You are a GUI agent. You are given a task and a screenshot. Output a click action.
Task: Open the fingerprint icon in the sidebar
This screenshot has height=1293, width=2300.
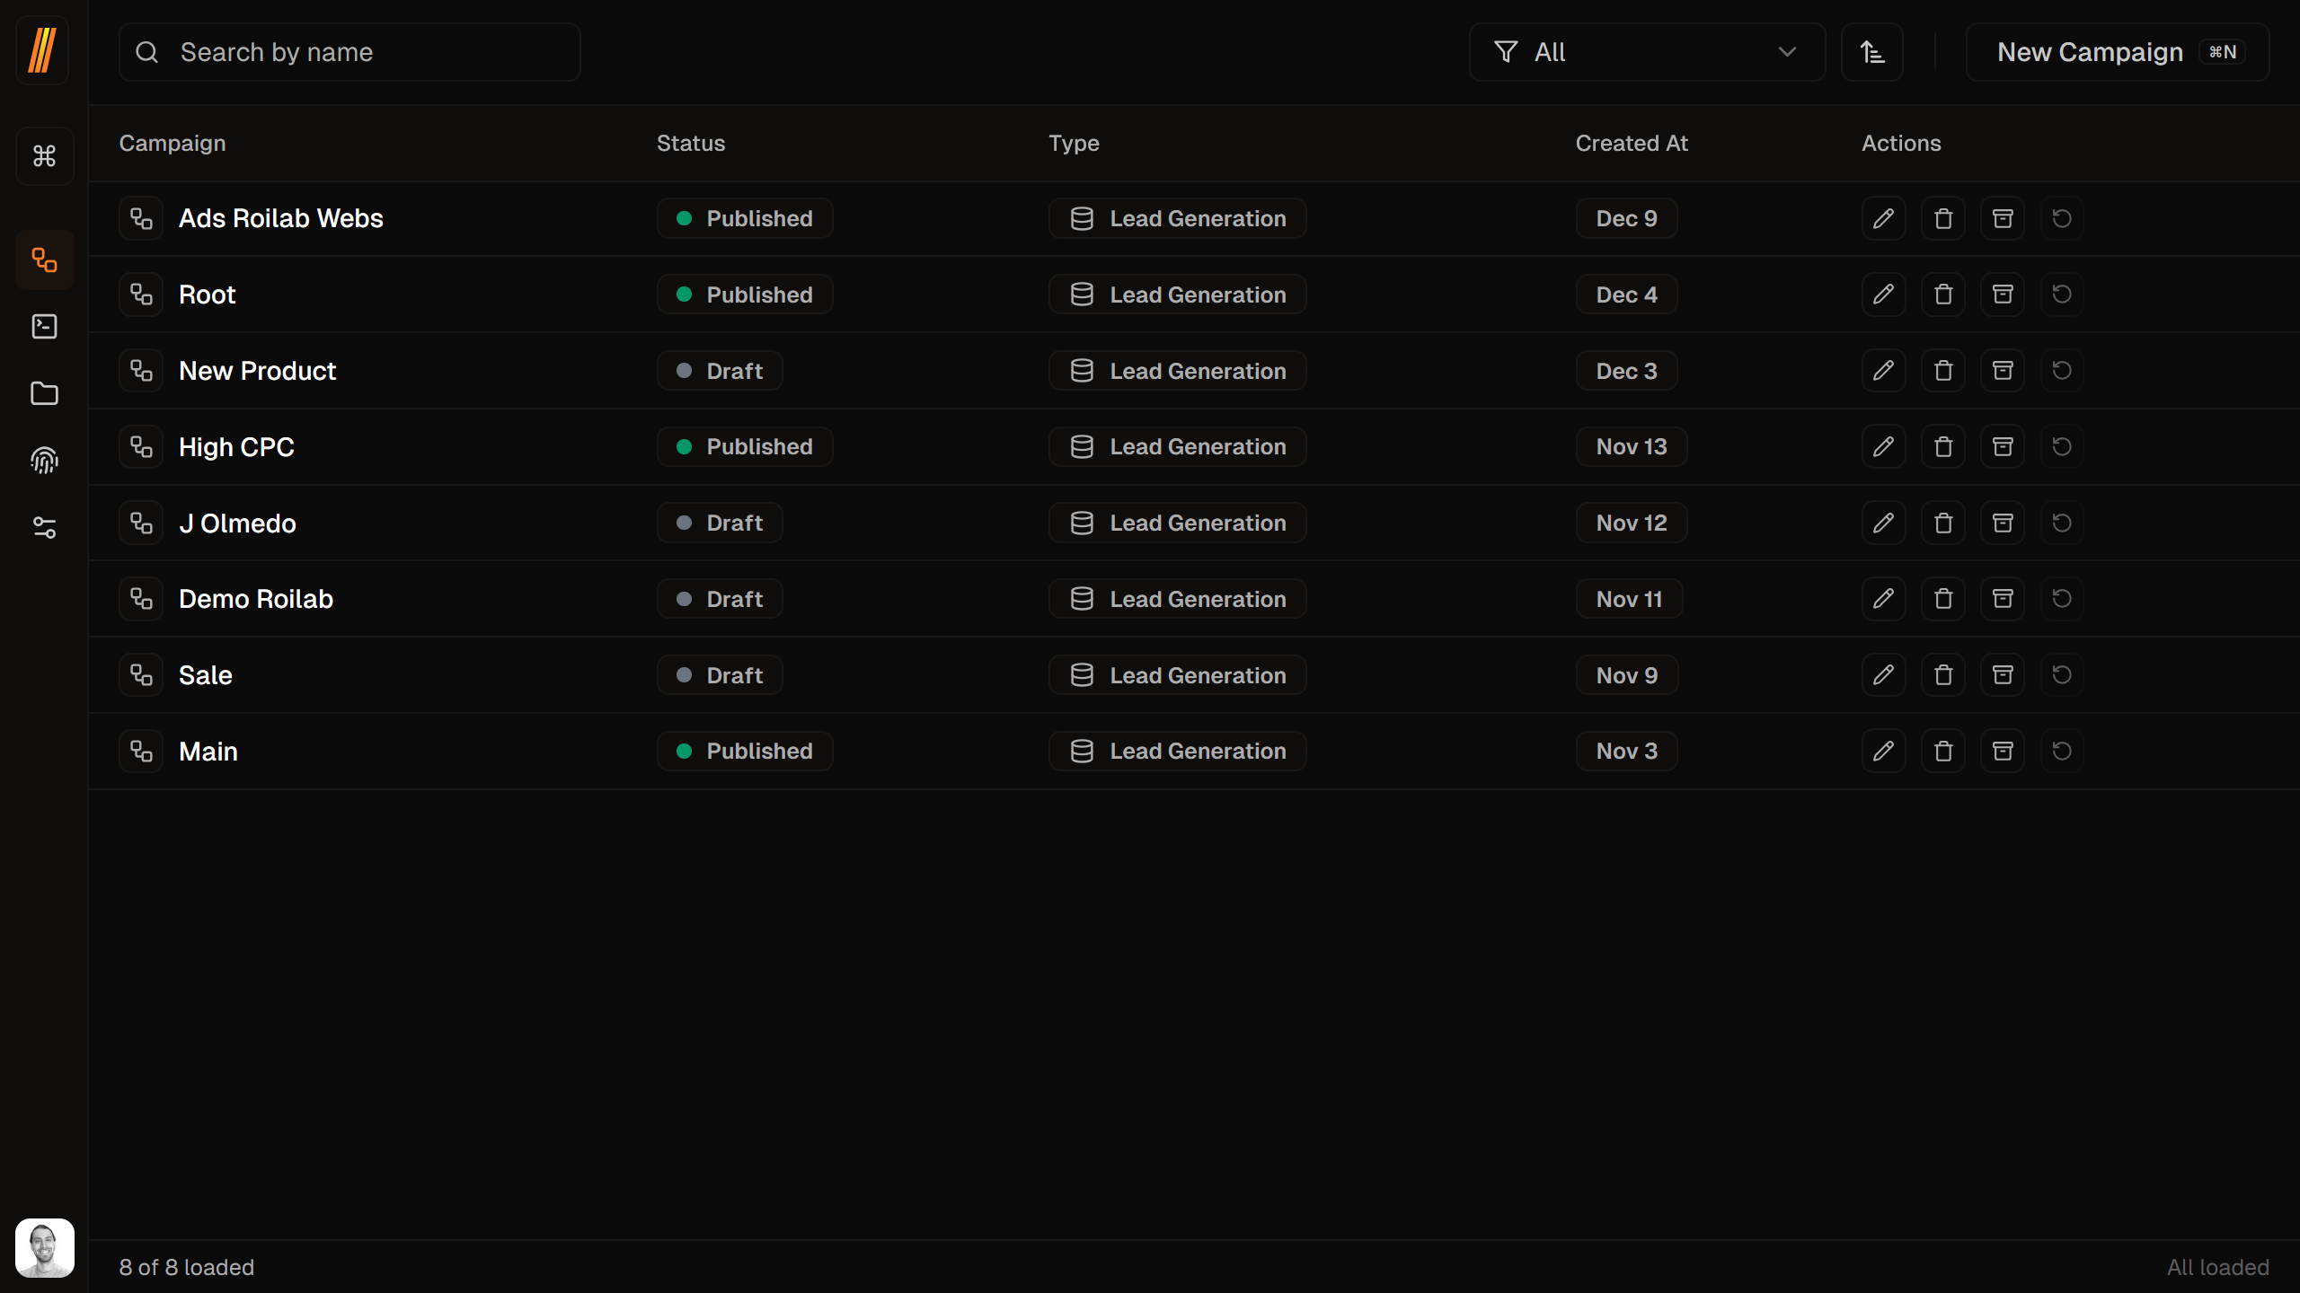(44, 460)
